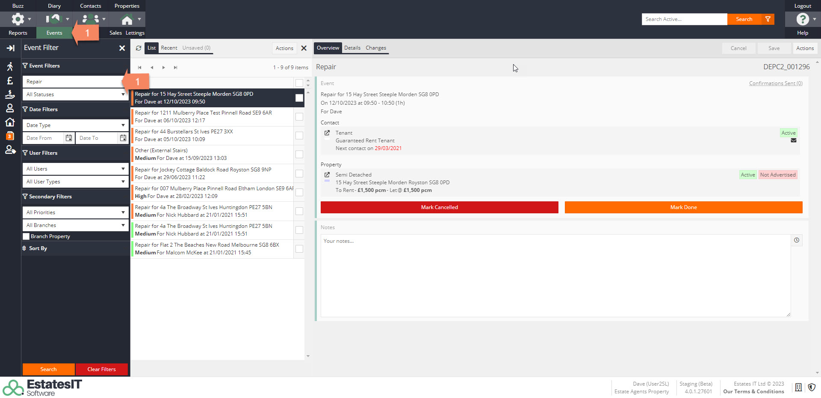This screenshot has width=821, height=398.
Task: Open the All Priorities dropdown
Action: click(75, 212)
